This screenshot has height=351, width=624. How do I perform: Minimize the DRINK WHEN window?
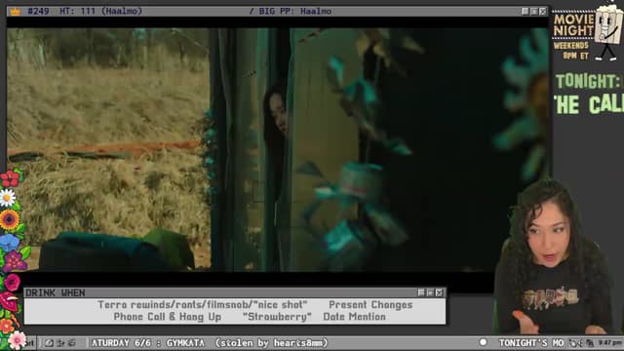(x=421, y=292)
